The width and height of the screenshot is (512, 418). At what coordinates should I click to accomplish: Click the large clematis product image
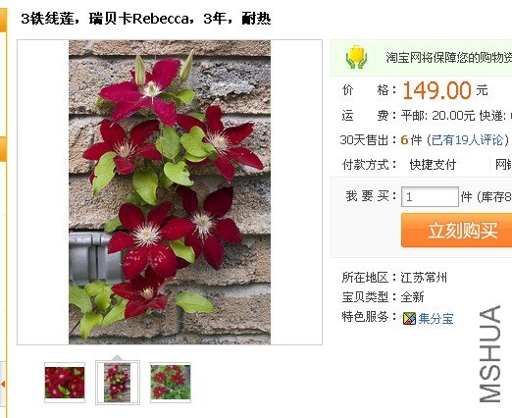pos(170,192)
